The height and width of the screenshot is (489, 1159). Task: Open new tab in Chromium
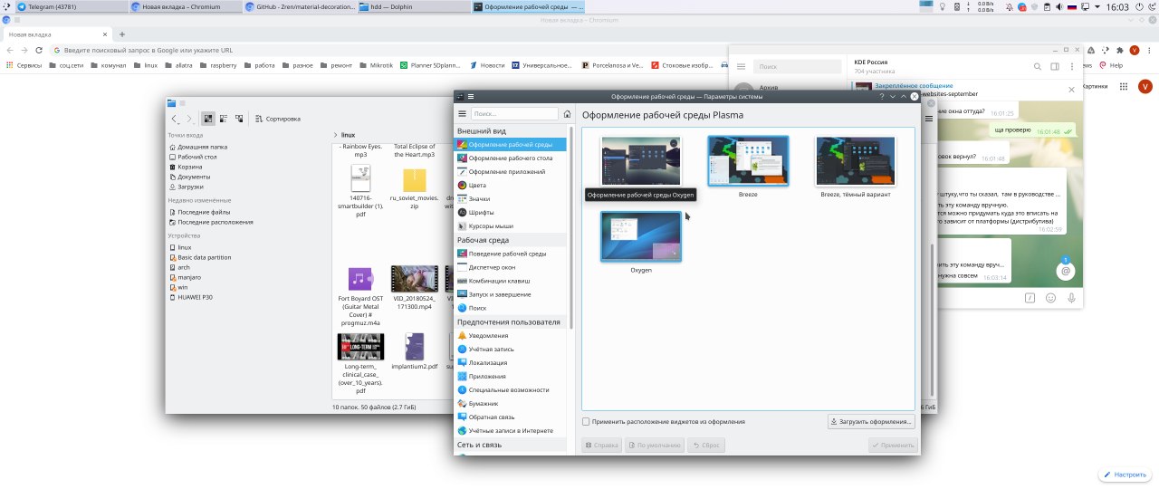click(122, 34)
